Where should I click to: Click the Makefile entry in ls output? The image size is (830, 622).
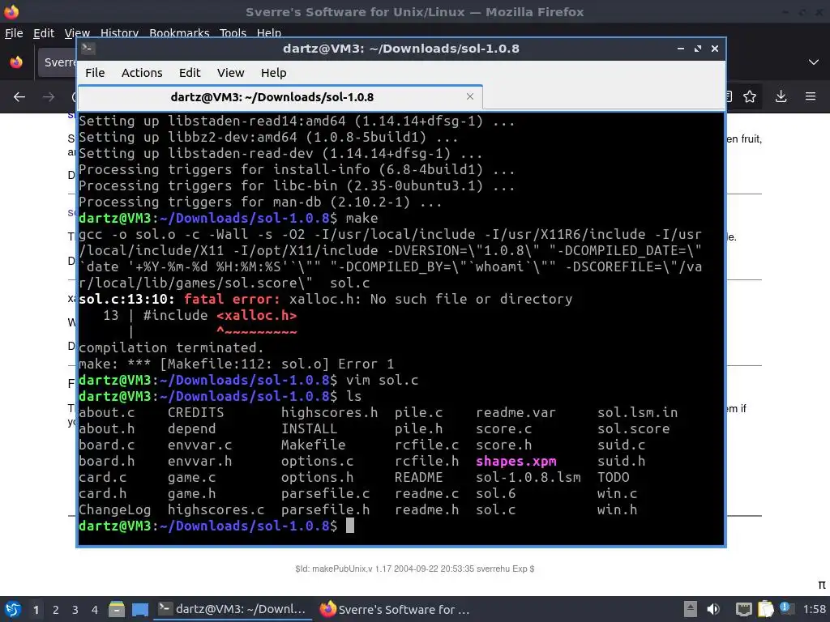tap(314, 445)
